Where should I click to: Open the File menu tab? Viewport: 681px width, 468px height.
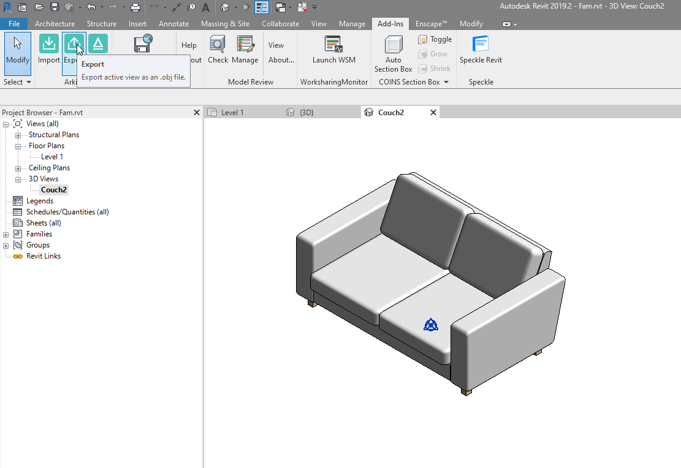point(14,24)
